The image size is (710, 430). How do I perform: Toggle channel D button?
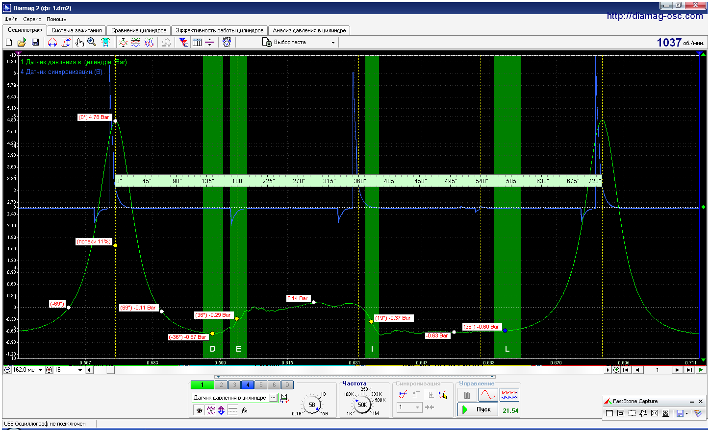tap(287, 384)
